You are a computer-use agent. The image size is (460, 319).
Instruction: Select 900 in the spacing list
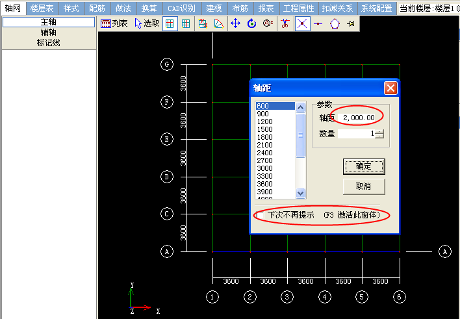275,114
